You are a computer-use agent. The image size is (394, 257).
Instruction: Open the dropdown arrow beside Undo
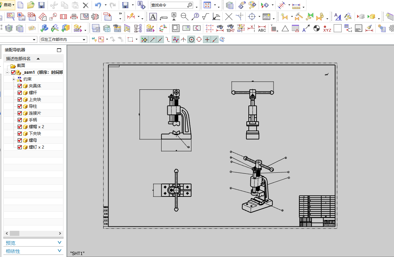(x=105, y=5)
